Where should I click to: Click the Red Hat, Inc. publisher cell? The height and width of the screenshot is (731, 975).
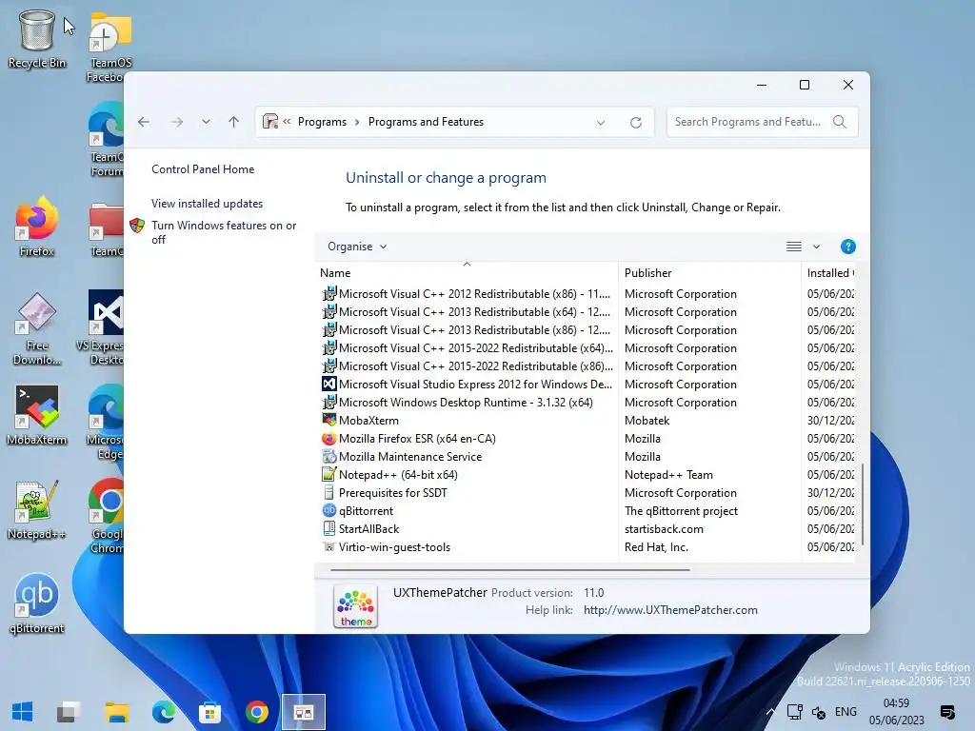coord(656,547)
